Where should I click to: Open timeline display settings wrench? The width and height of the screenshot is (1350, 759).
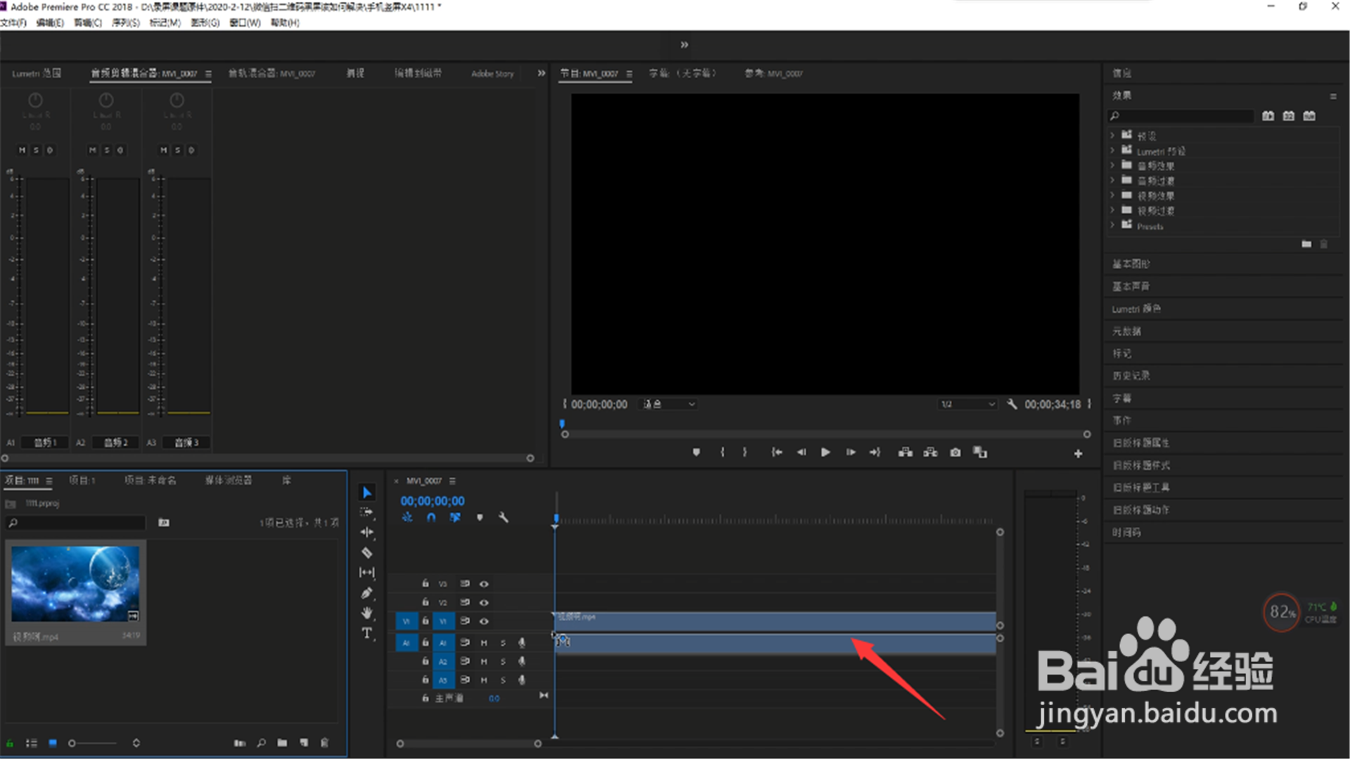click(503, 517)
